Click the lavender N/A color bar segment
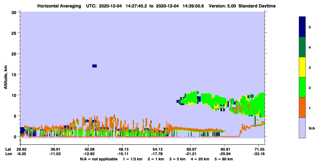The width and height of the screenshot is (325, 166). 302,128
